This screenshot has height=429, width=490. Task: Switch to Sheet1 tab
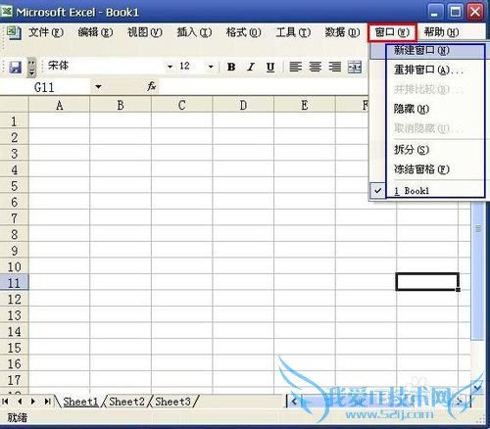pyautogui.click(x=80, y=402)
